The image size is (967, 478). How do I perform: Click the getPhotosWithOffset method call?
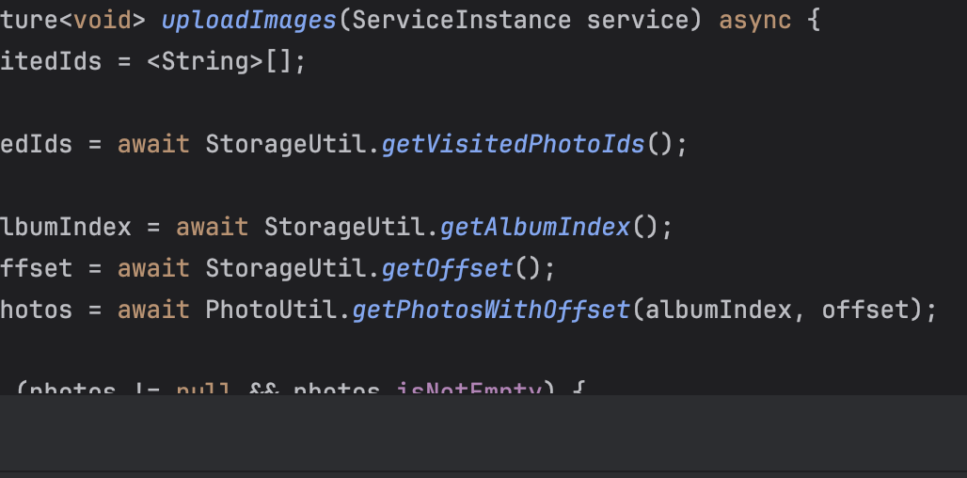pos(491,310)
